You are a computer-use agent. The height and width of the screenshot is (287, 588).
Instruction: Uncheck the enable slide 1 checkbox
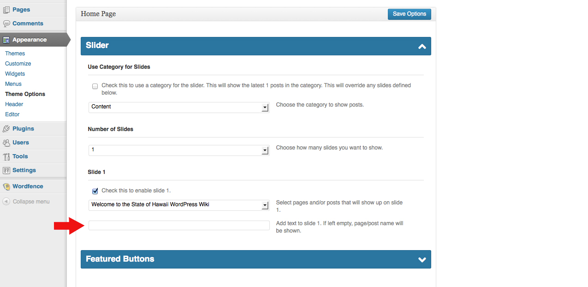95,191
